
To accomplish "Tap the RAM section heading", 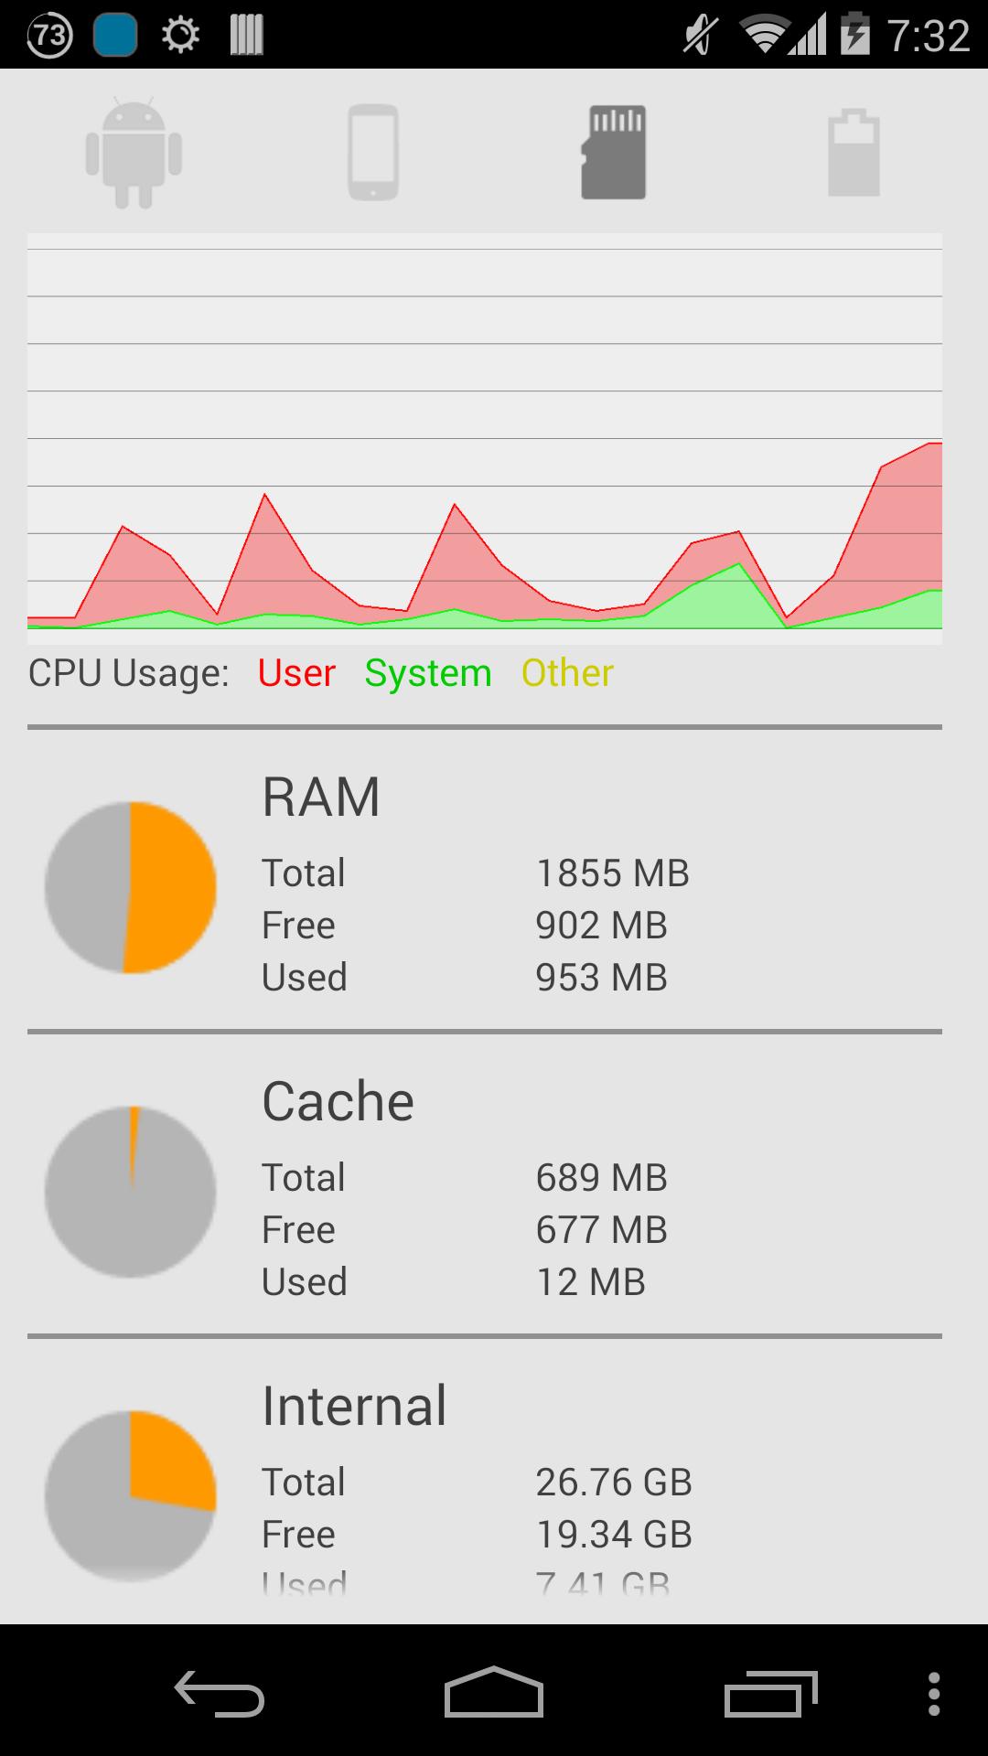I will point(321,797).
